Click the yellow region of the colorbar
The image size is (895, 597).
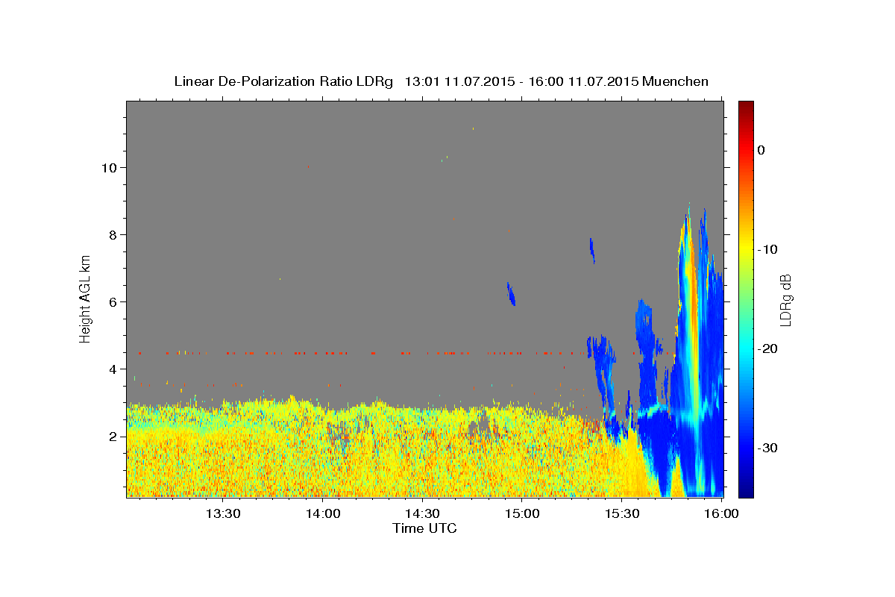tap(746, 246)
